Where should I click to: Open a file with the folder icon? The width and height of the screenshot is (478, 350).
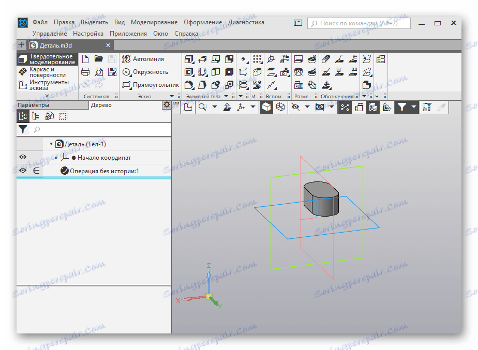tap(98, 59)
